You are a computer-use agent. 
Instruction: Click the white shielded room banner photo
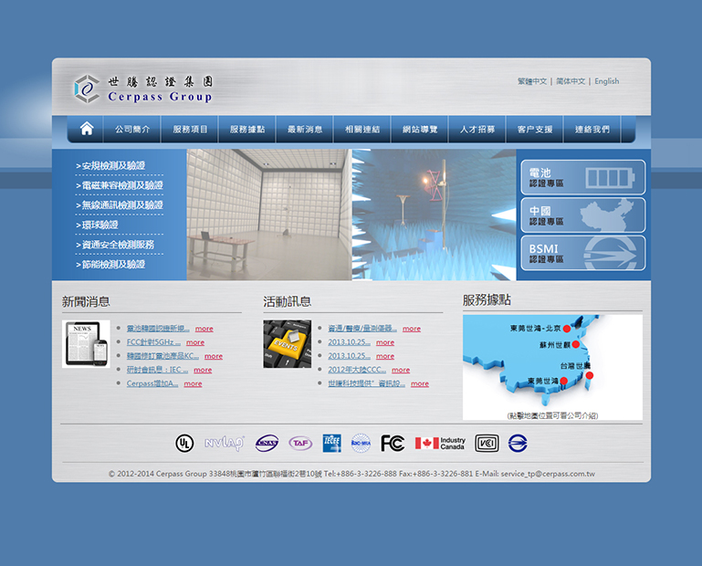269,215
